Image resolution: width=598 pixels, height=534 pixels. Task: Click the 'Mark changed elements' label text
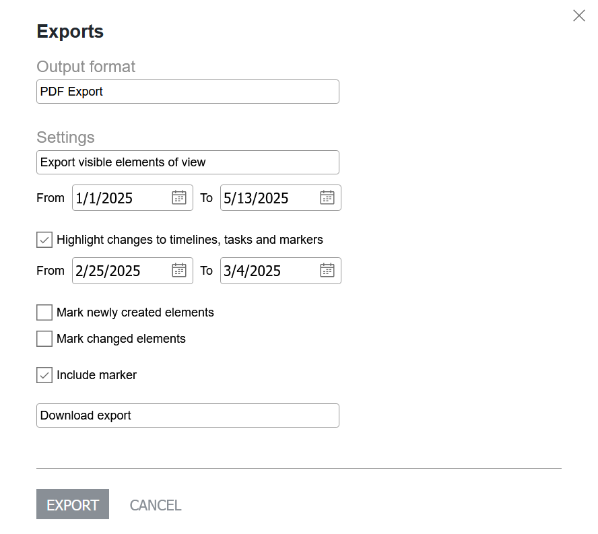(x=121, y=339)
